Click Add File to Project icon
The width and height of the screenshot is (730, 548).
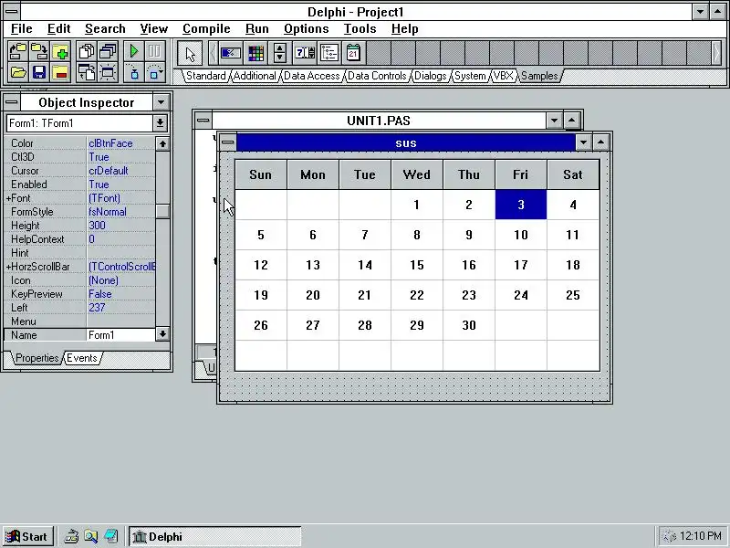(60, 52)
